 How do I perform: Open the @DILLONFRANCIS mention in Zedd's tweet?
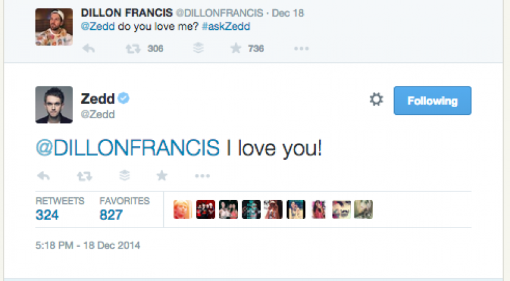(128, 147)
